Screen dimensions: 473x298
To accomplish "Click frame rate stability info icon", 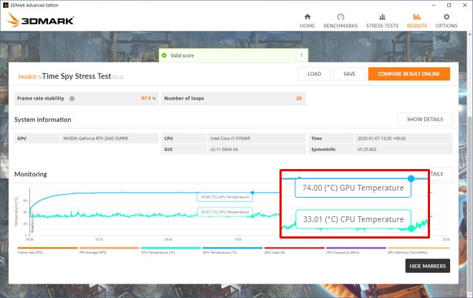I will pos(72,98).
